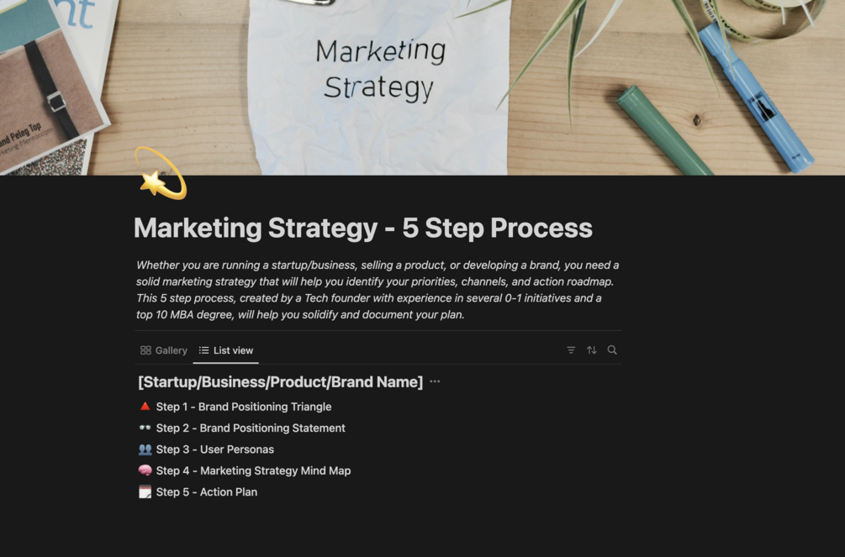The image size is (845, 557).
Task: Click the glasses icon beside Step 2
Action: [x=145, y=428]
